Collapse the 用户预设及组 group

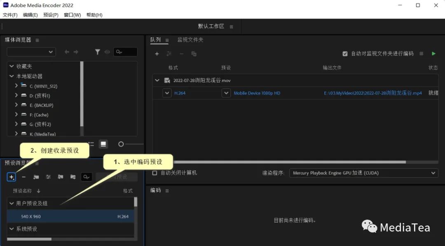[12, 203]
